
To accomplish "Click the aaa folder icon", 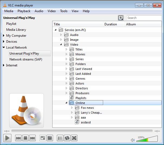I will point(77,117).
